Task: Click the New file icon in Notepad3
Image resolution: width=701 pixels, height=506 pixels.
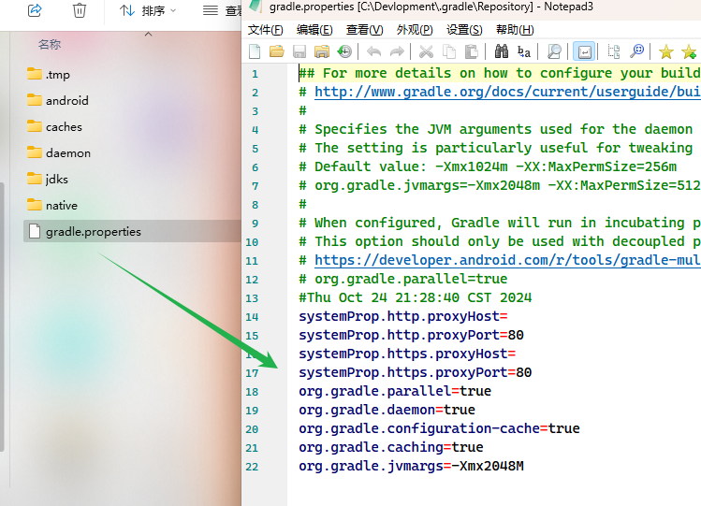Action: click(x=255, y=51)
